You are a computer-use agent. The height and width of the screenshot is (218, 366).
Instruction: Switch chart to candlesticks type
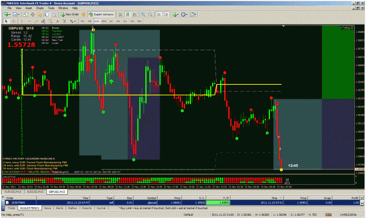pos(128,15)
